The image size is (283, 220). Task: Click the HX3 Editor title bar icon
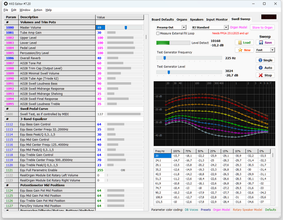6,3
